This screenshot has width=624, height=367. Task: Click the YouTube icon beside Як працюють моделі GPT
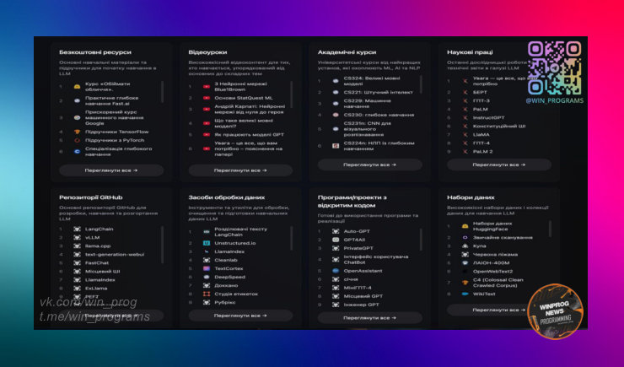pos(207,134)
